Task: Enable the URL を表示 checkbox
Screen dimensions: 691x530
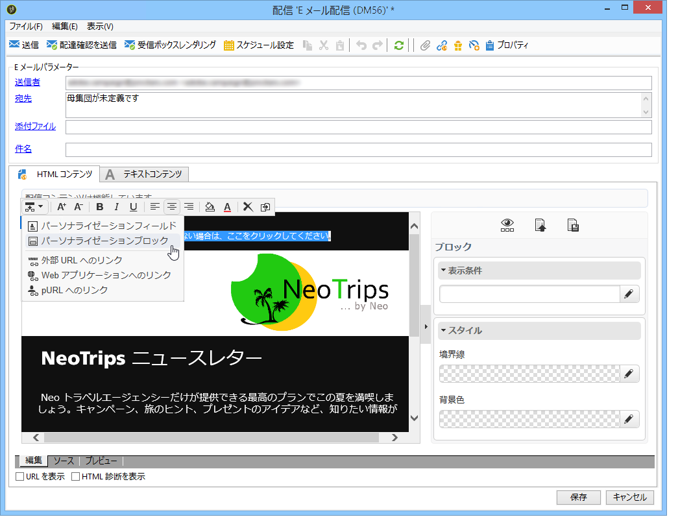Action: [20, 476]
